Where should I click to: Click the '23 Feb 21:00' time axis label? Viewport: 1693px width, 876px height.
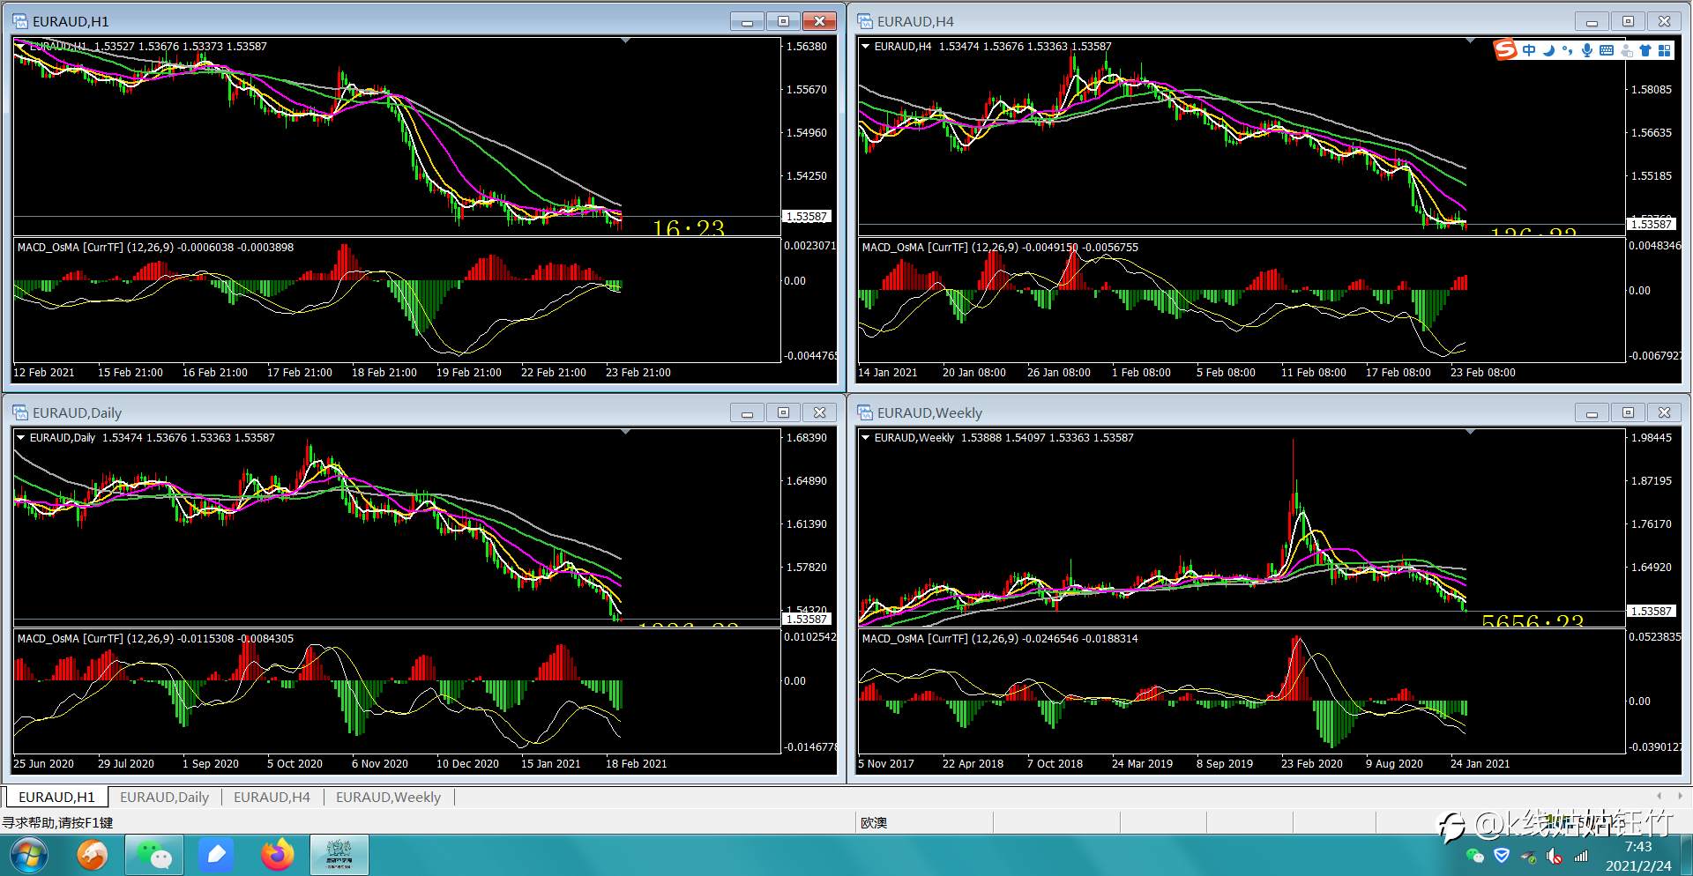(x=638, y=373)
